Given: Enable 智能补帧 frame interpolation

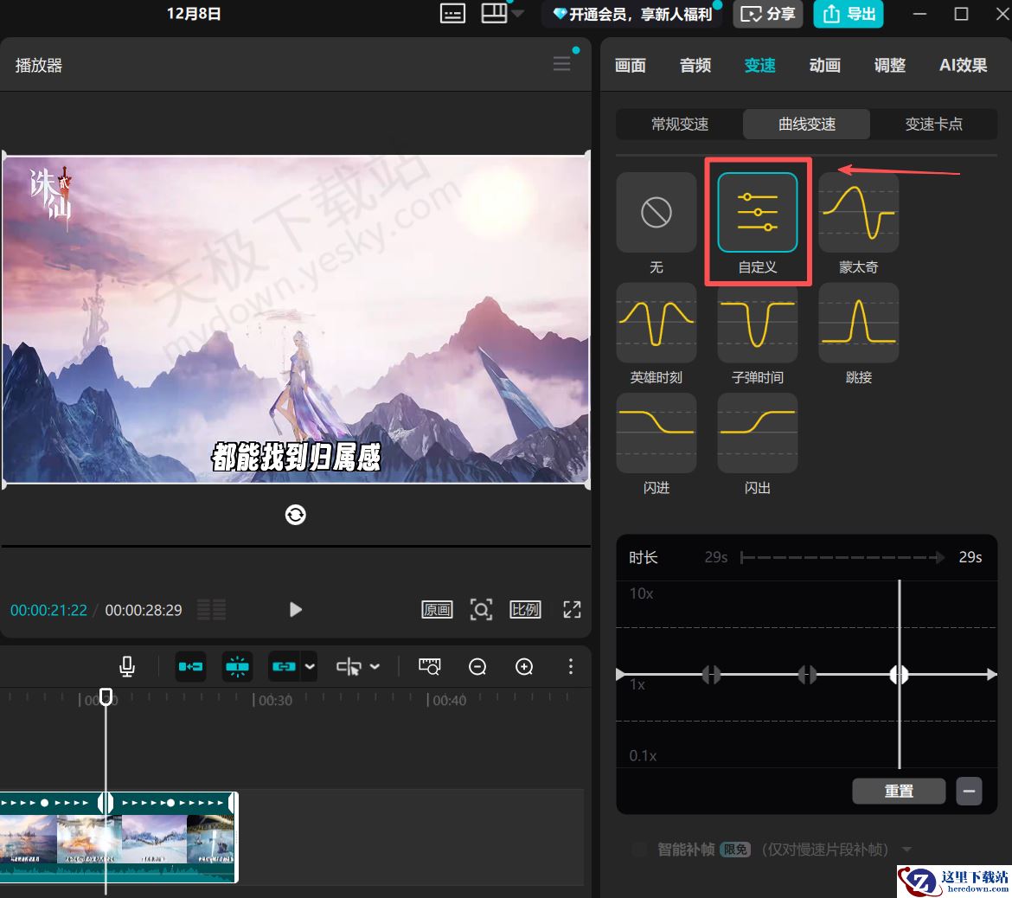Looking at the screenshot, I should pyautogui.click(x=637, y=850).
